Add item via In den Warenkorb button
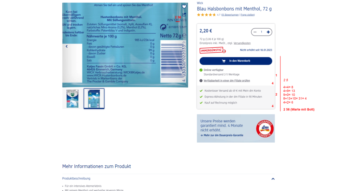 click(x=236, y=61)
